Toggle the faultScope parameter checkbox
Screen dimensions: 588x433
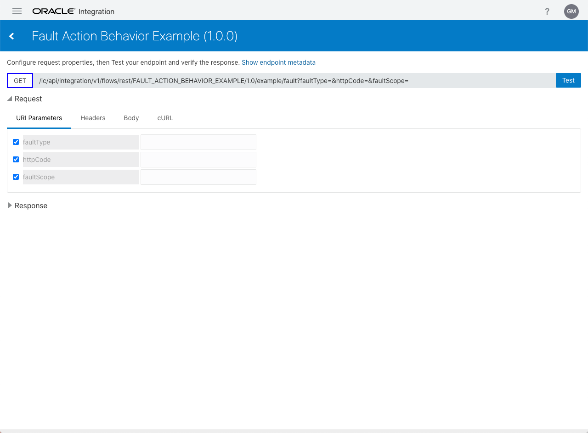[16, 177]
